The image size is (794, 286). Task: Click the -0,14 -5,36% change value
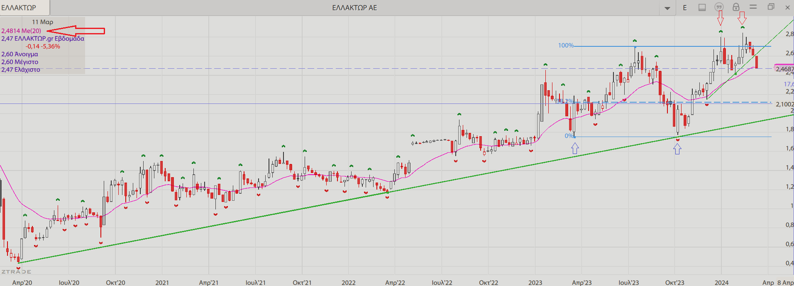click(43, 46)
